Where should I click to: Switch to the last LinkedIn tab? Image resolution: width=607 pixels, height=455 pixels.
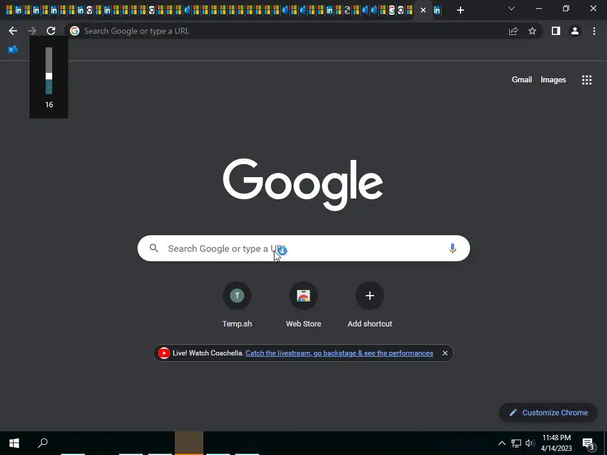[437, 10]
